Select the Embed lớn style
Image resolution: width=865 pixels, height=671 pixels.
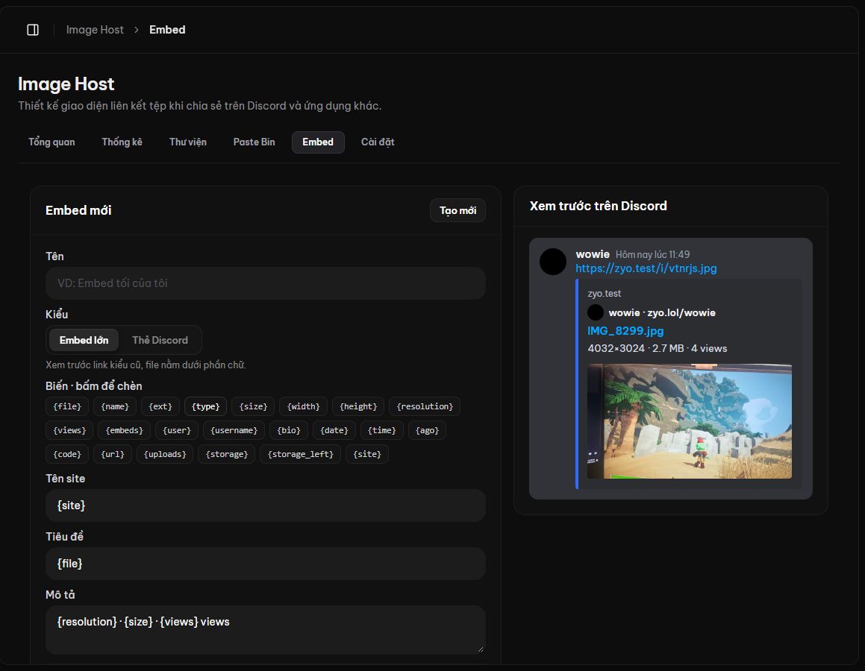pos(84,340)
